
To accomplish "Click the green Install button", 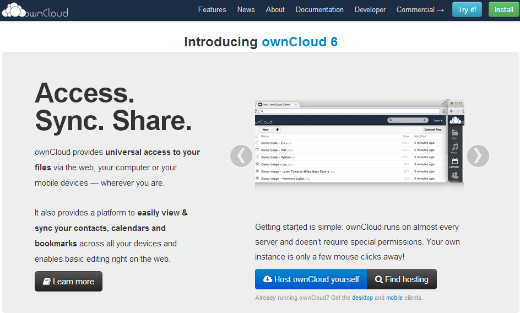I will point(503,9).
